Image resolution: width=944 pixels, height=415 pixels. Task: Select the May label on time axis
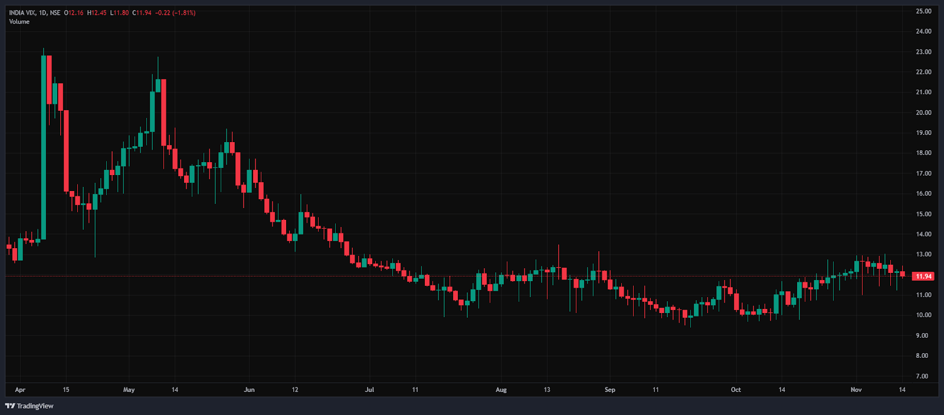[x=129, y=390]
